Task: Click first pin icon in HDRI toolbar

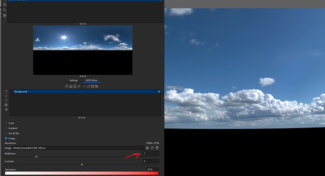Action: (x=66, y=87)
